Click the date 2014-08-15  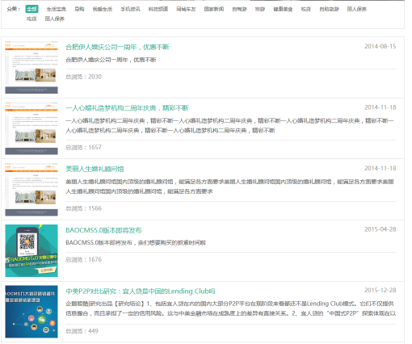(x=380, y=46)
